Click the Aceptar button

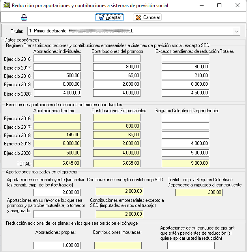(x=109, y=17)
